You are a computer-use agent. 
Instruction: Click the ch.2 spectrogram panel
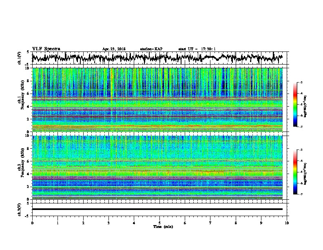157,167
